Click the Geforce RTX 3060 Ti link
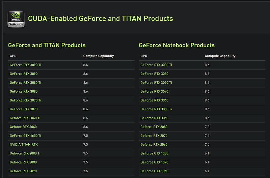The width and height of the screenshot is (270, 178). [x=25, y=118]
